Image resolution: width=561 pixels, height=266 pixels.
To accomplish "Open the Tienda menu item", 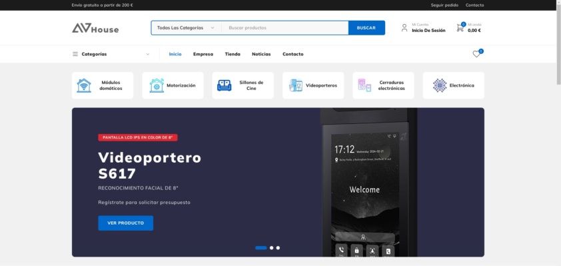I will tap(233, 54).
